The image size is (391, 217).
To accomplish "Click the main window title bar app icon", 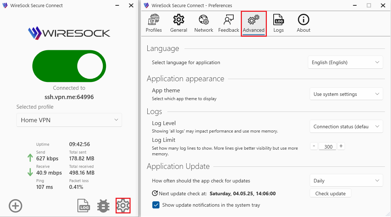I will 5,5.
